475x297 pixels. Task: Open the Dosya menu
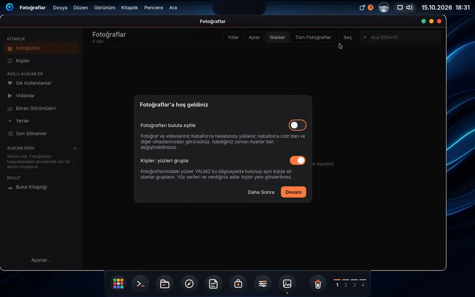point(60,8)
